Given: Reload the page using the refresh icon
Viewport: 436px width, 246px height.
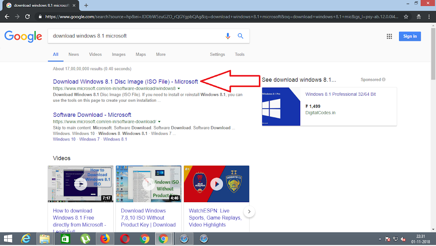Looking at the screenshot, I should click(x=28, y=17).
